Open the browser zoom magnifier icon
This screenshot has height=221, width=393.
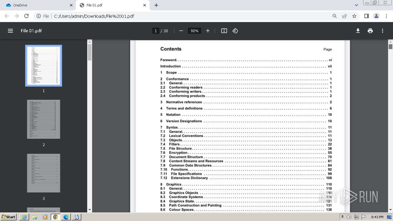coord(335,16)
